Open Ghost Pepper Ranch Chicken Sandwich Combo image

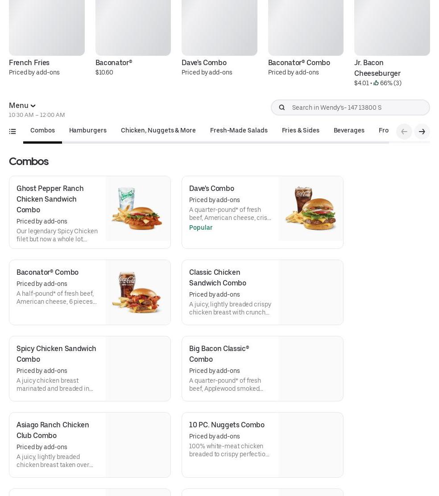click(138, 209)
